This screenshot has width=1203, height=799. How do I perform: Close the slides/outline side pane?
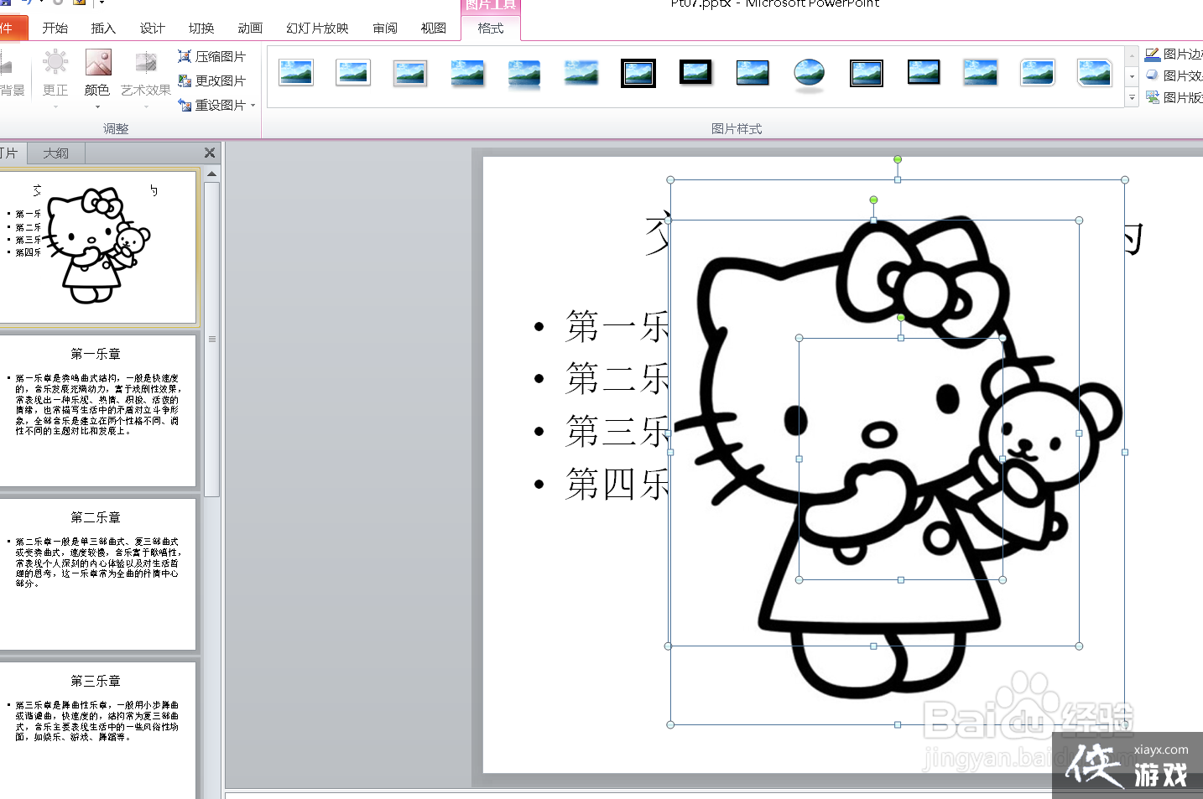click(210, 153)
